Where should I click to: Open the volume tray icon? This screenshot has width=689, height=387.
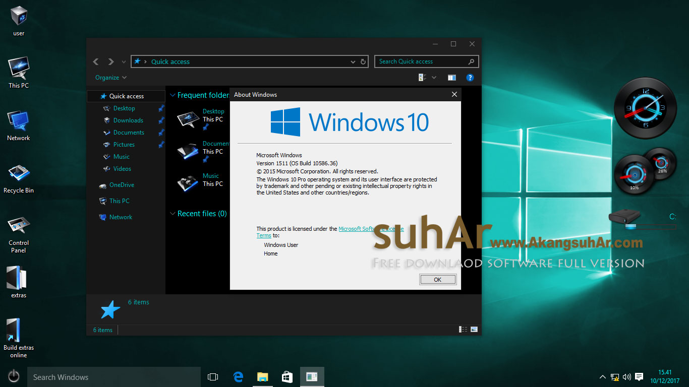pos(627,377)
